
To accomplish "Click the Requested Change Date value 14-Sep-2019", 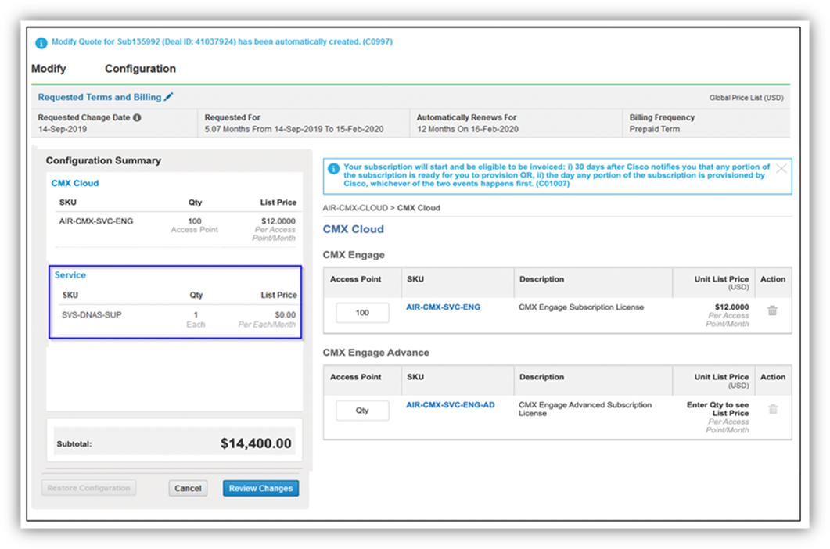I will point(63,129).
